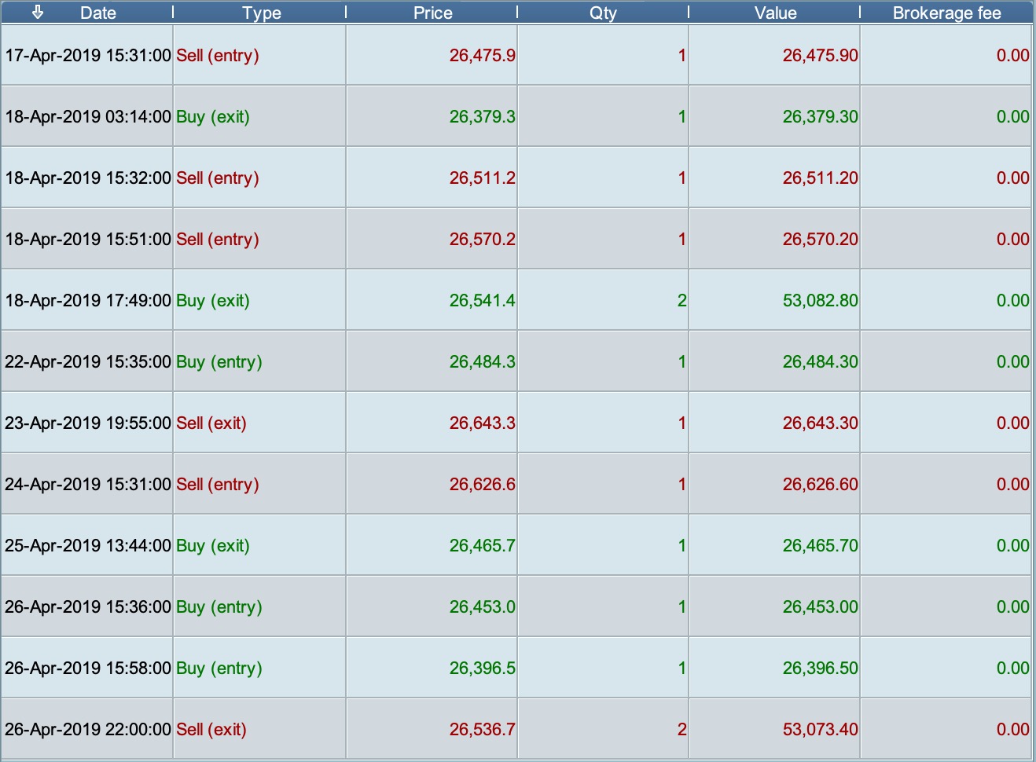Click the price cell 26,511.2
The image size is (1036, 762).
tap(482, 178)
